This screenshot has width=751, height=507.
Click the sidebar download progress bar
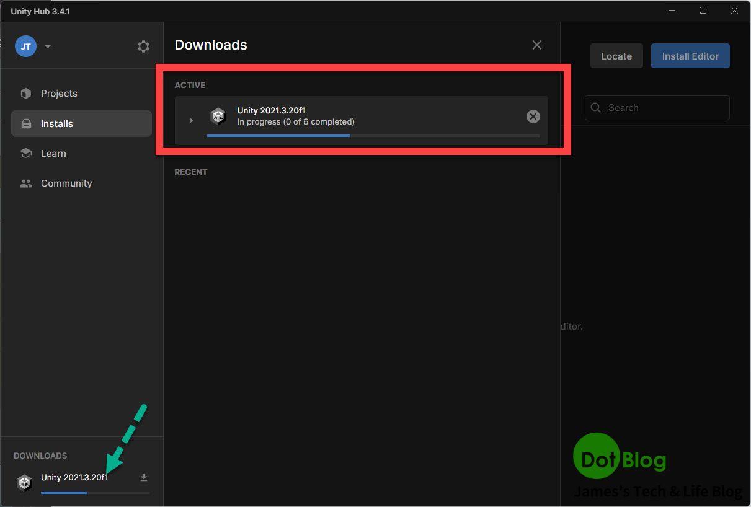coord(96,493)
